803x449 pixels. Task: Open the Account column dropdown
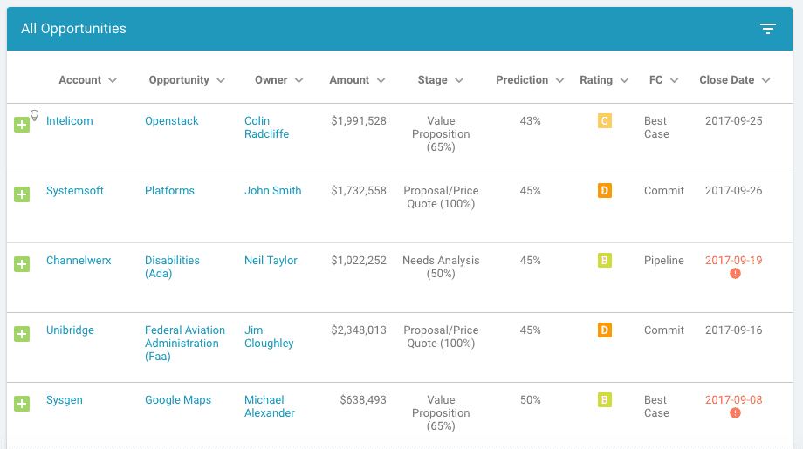pos(112,80)
